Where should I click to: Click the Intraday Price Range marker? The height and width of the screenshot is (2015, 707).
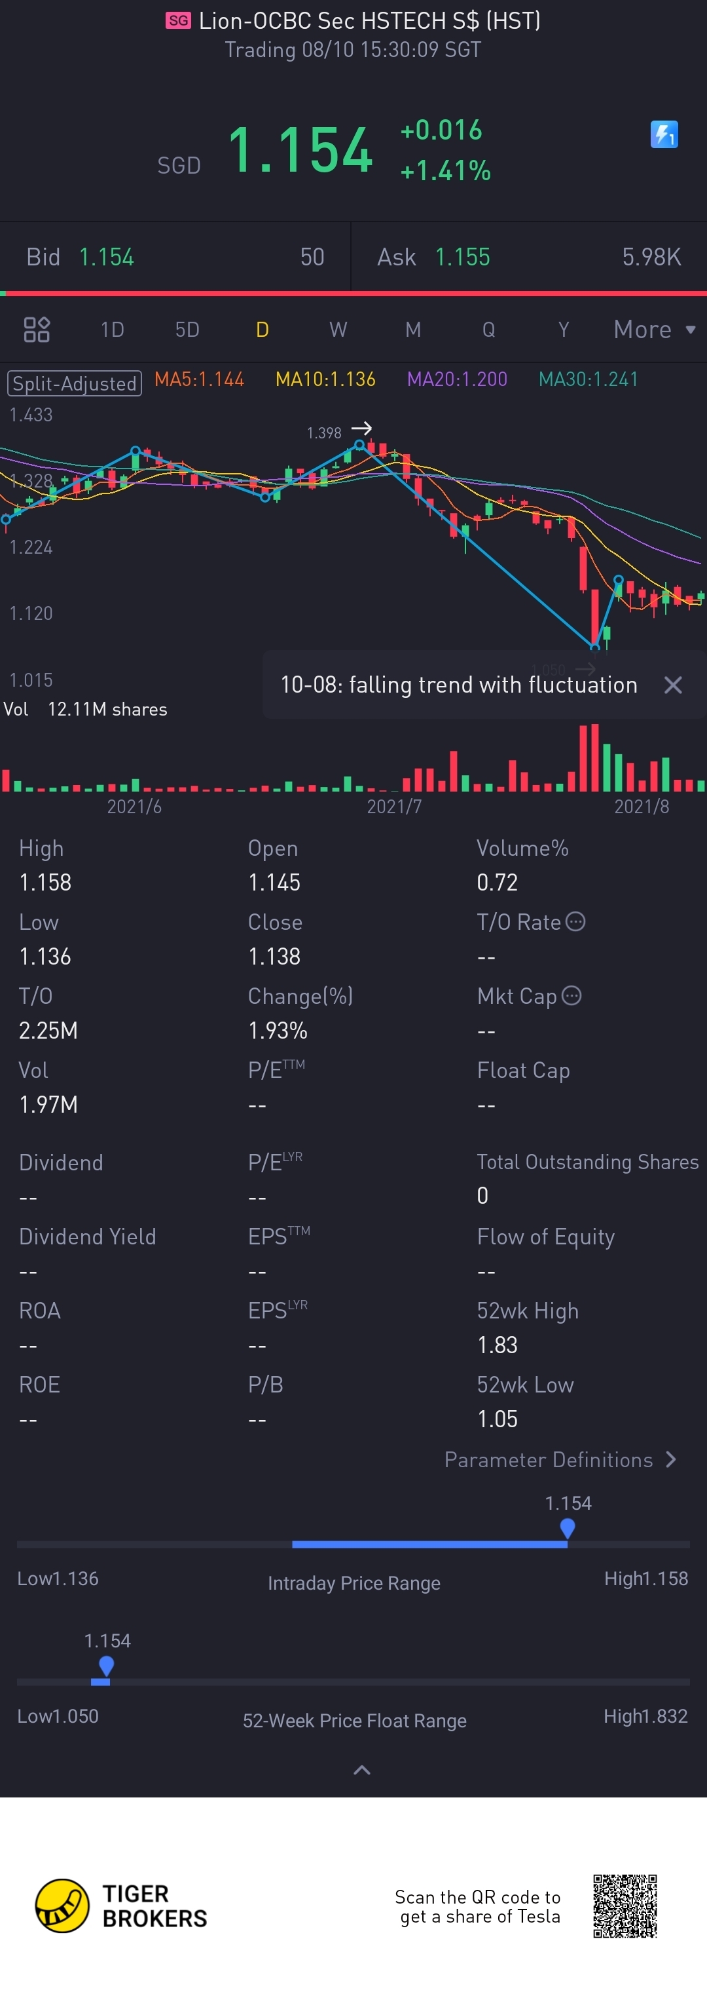[568, 1527]
